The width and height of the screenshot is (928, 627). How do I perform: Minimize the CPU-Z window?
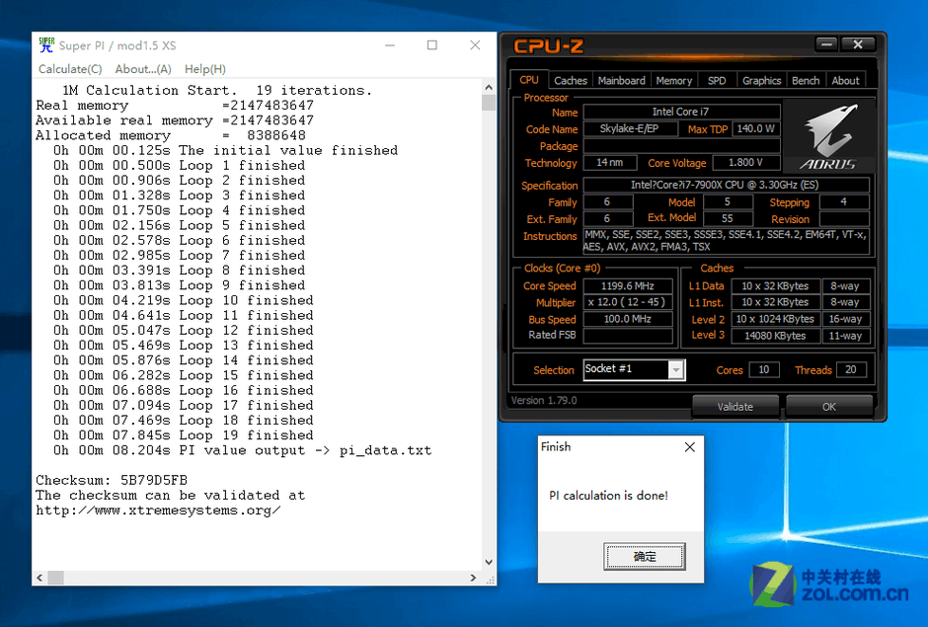tap(826, 44)
